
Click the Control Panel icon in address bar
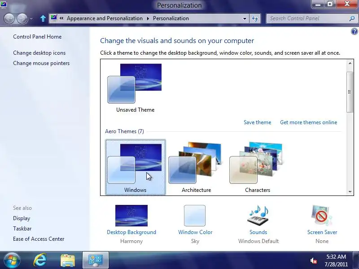tap(54, 18)
